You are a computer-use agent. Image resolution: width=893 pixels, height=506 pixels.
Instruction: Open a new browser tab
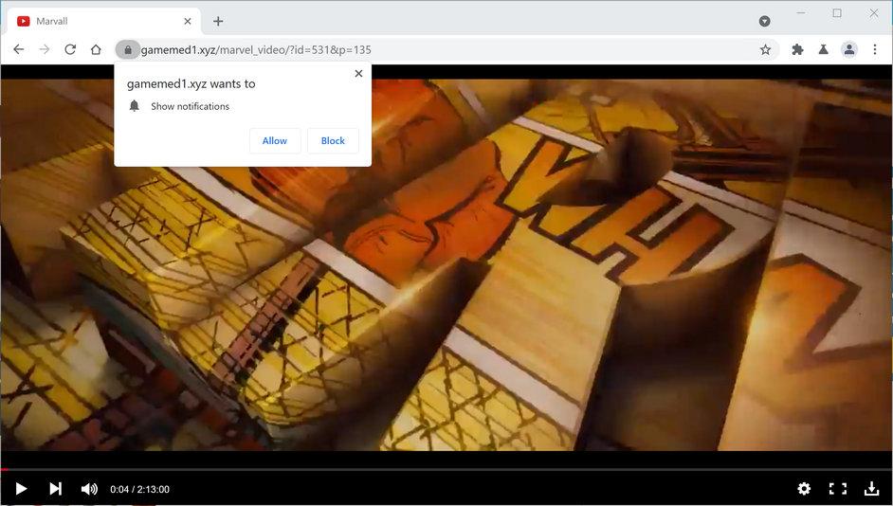tap(218, 21)
